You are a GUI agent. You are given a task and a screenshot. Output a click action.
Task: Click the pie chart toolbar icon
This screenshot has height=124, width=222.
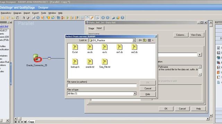(x=118, y=18)
